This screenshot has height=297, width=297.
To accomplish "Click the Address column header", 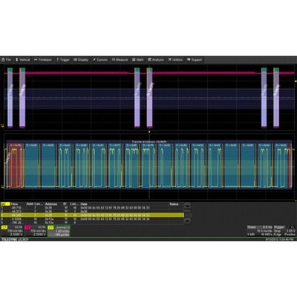I will click(51, 204).
